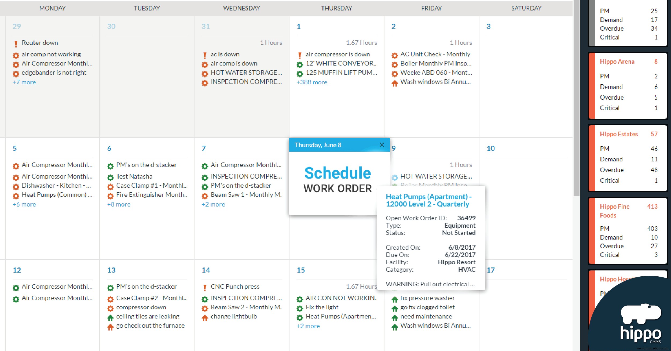Open Hippo Fine Foods facility card
This screenshot has height=351, width=671.
click(628, 231)
